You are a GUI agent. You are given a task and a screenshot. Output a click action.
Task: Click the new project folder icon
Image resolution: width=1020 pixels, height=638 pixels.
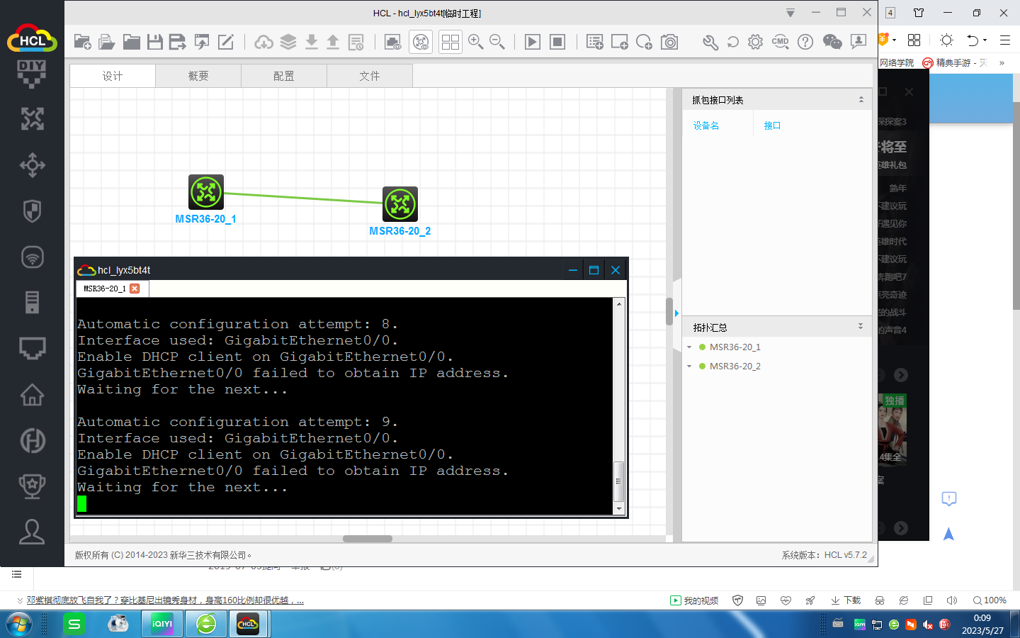[82, 42]
